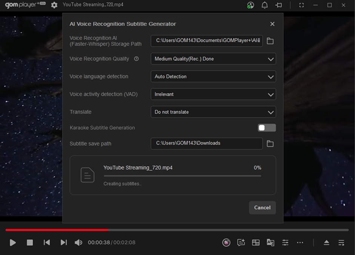This screenshot has height=255, width=355.
Task: Cancel the subtitle creation
Action: [262, 208]
